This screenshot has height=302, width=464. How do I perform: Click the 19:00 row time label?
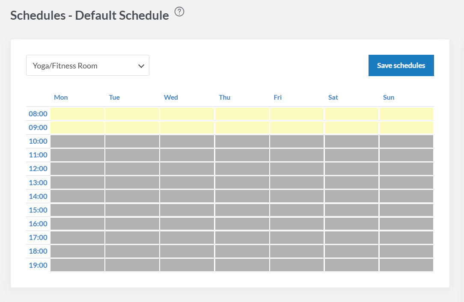(x=38, y=265)
